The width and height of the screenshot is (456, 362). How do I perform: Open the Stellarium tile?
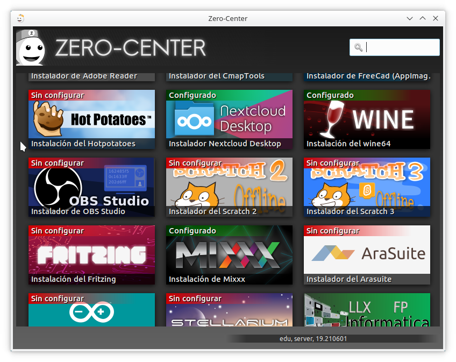(229, 311)
